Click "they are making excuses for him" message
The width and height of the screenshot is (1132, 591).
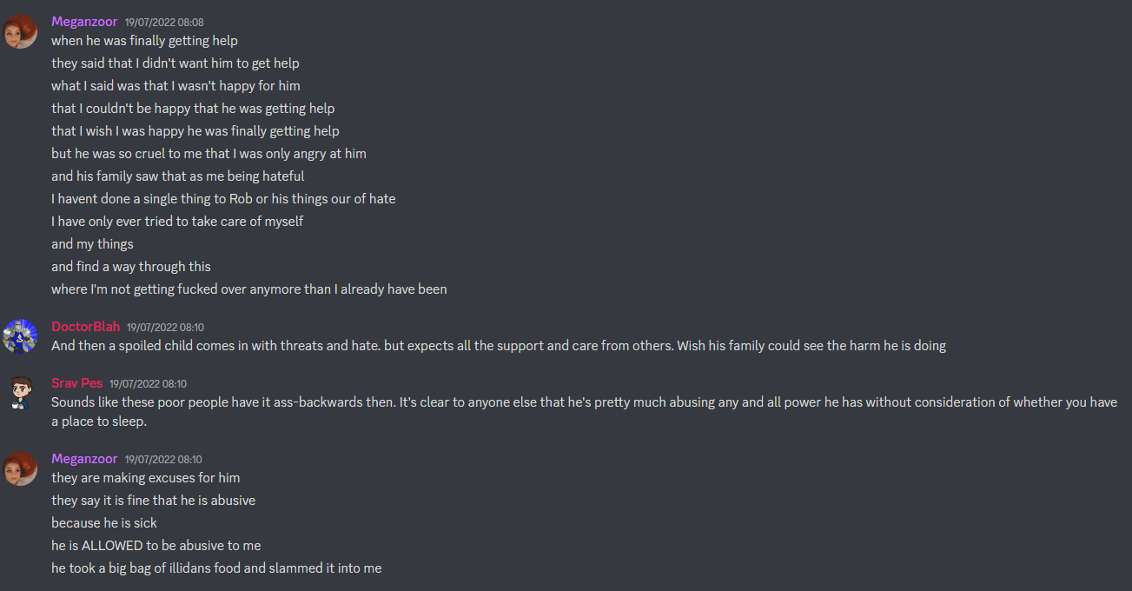[146, 478]
